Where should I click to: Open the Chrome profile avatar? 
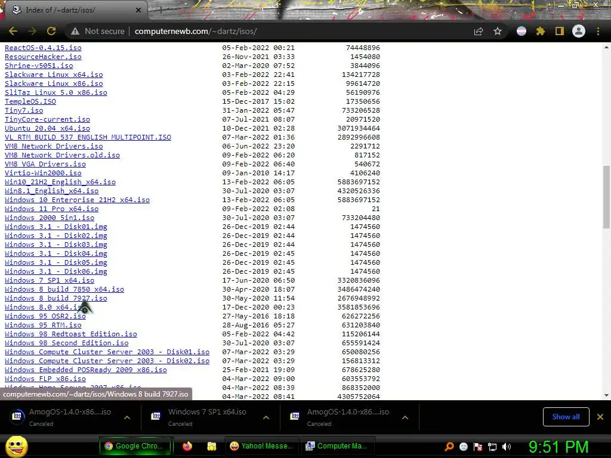(579, 31)
